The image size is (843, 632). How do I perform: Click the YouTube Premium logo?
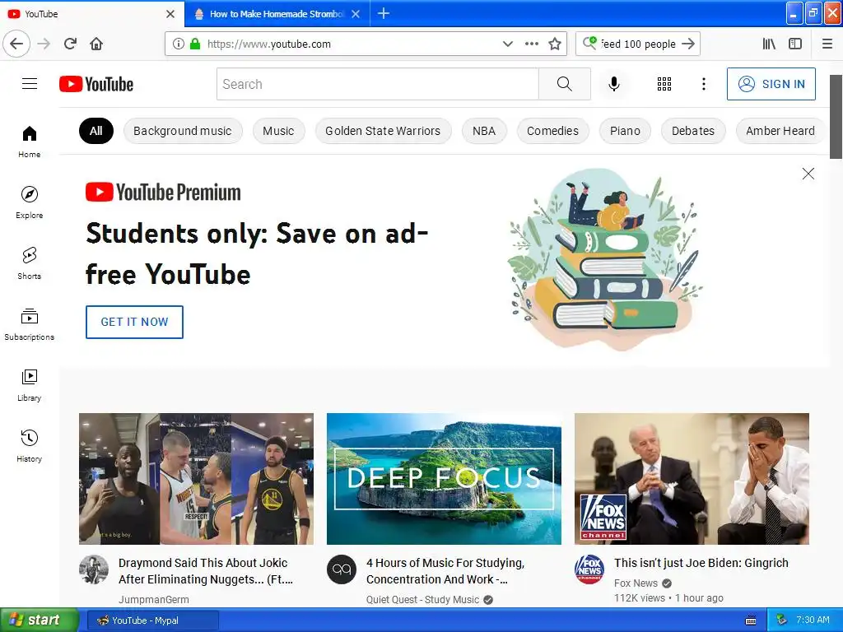pos(163,192)
